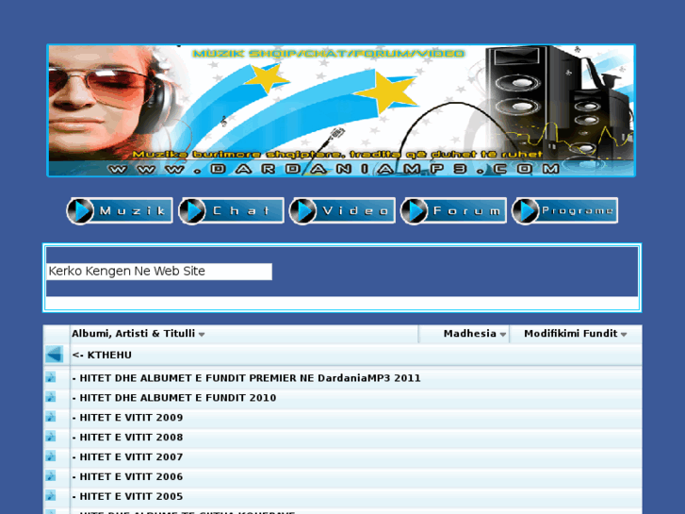
Task: Open HITET E VITIT 2005 folder
Action: point(127,496)
